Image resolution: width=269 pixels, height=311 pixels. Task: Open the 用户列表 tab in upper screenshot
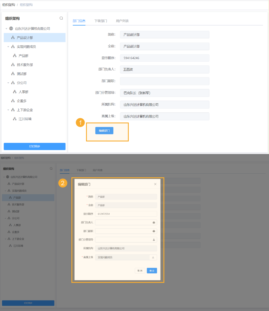122,21
